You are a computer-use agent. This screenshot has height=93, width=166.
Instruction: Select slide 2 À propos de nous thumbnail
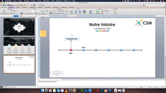coord(19,45)
